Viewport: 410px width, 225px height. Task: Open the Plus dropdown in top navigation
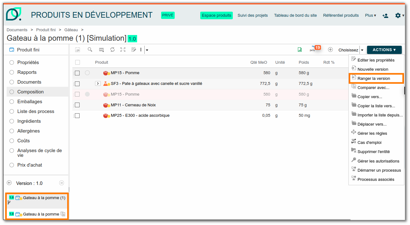pyautogui.click(x=370, y=15)
